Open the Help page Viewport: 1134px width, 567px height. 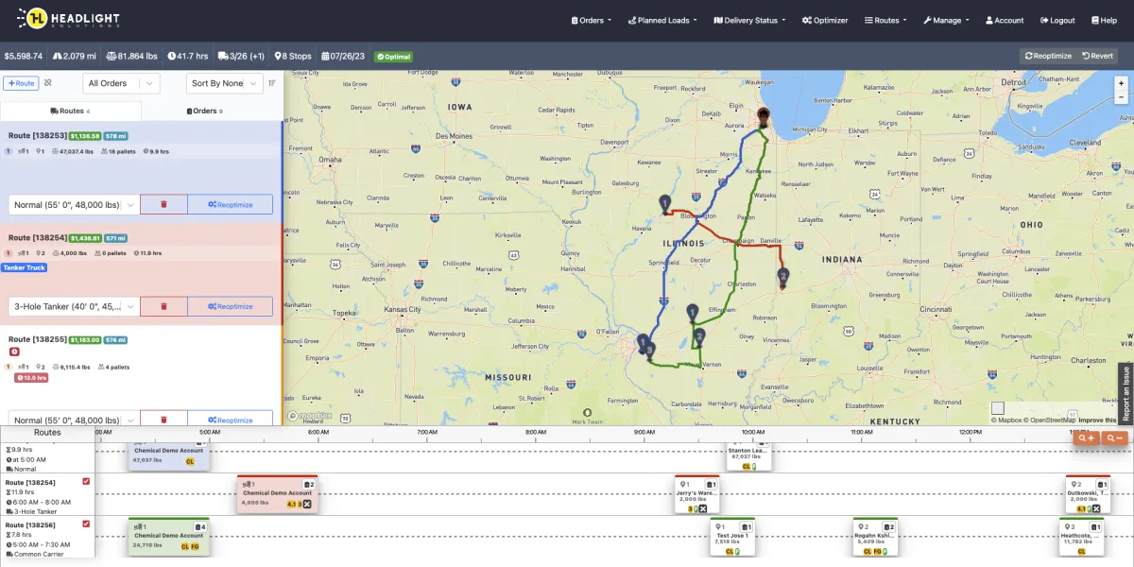coord(1104,20)
